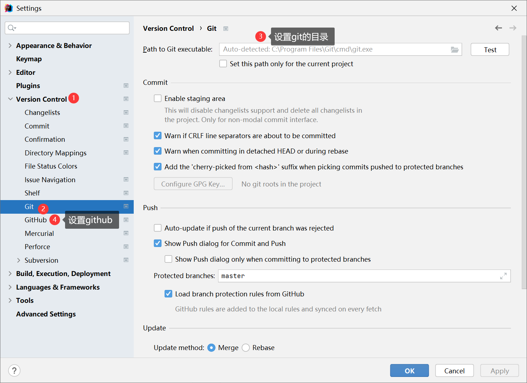Click project-level icon on Directory Mappings row
Image resolution: width=527 pixels, height=383 pixels.
126,152
